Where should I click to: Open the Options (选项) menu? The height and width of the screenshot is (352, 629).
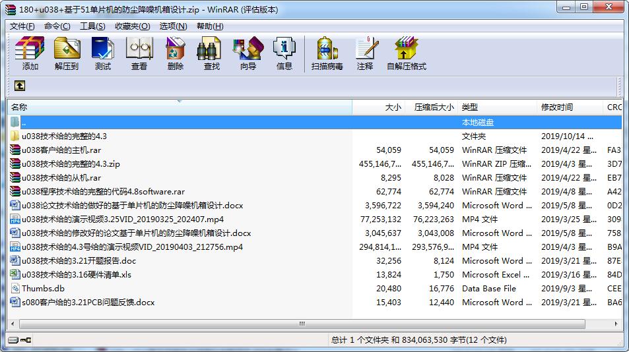(x=173, y=26)
